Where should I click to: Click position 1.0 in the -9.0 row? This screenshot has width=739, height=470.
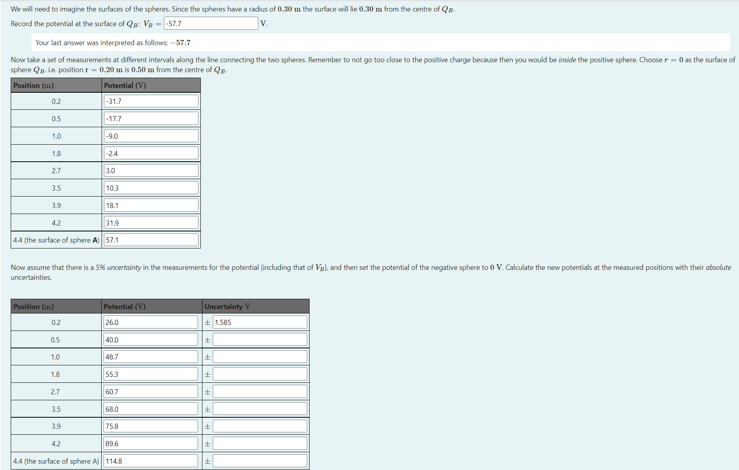coord(56,136)
